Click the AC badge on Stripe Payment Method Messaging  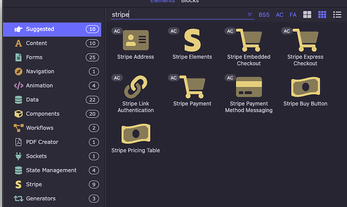(x=230, y=78)
